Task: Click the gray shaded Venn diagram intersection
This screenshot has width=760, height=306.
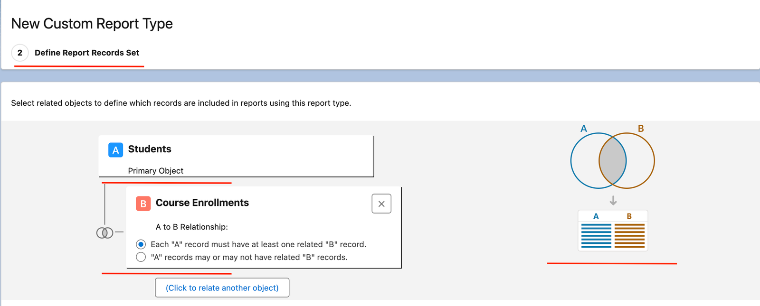Action: 612,161
